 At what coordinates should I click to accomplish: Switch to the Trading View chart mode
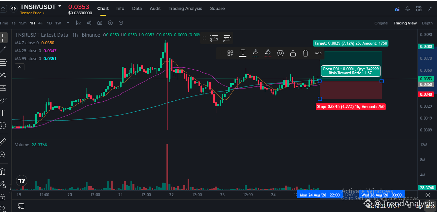click(405, 23)
